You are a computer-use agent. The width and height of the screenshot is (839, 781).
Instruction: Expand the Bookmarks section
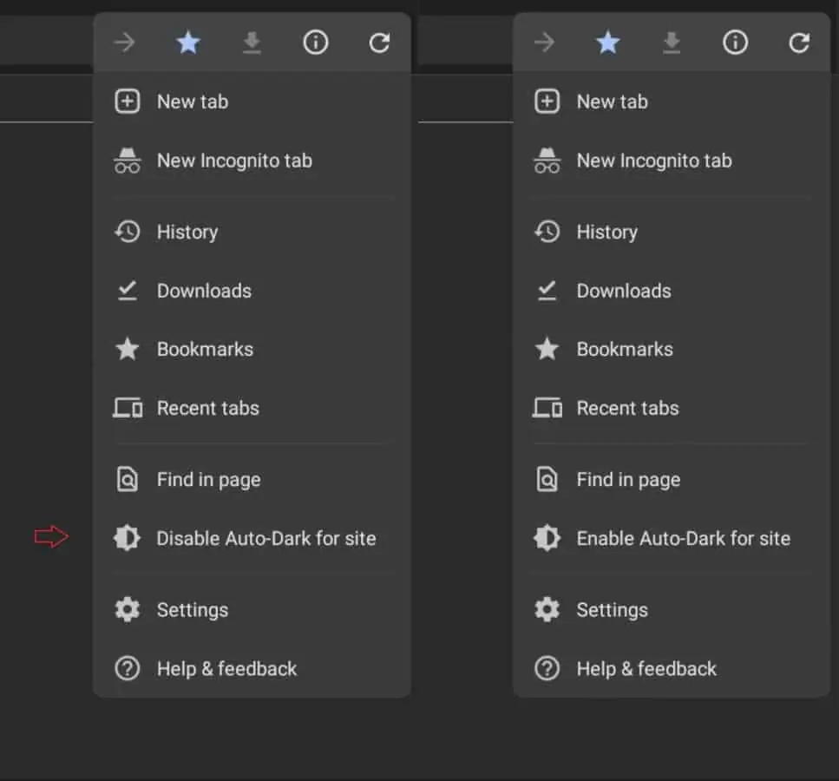coord(205,349)
